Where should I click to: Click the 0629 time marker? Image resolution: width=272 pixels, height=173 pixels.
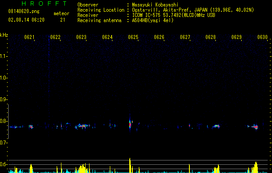[237, 37]
